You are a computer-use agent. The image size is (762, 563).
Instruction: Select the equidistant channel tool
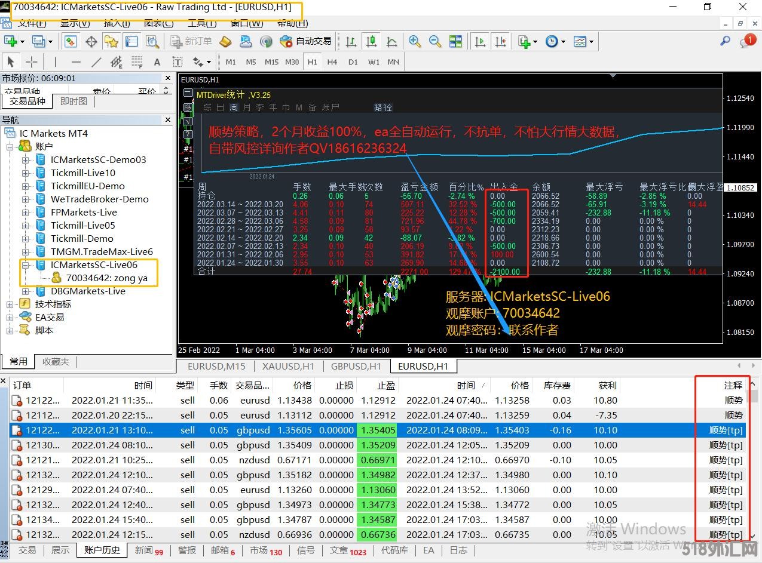coord(117,61)
